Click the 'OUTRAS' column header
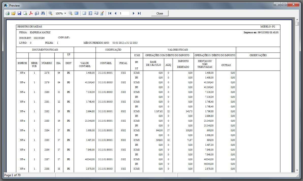This screenshot has height=181, width=303. (226, 65)
